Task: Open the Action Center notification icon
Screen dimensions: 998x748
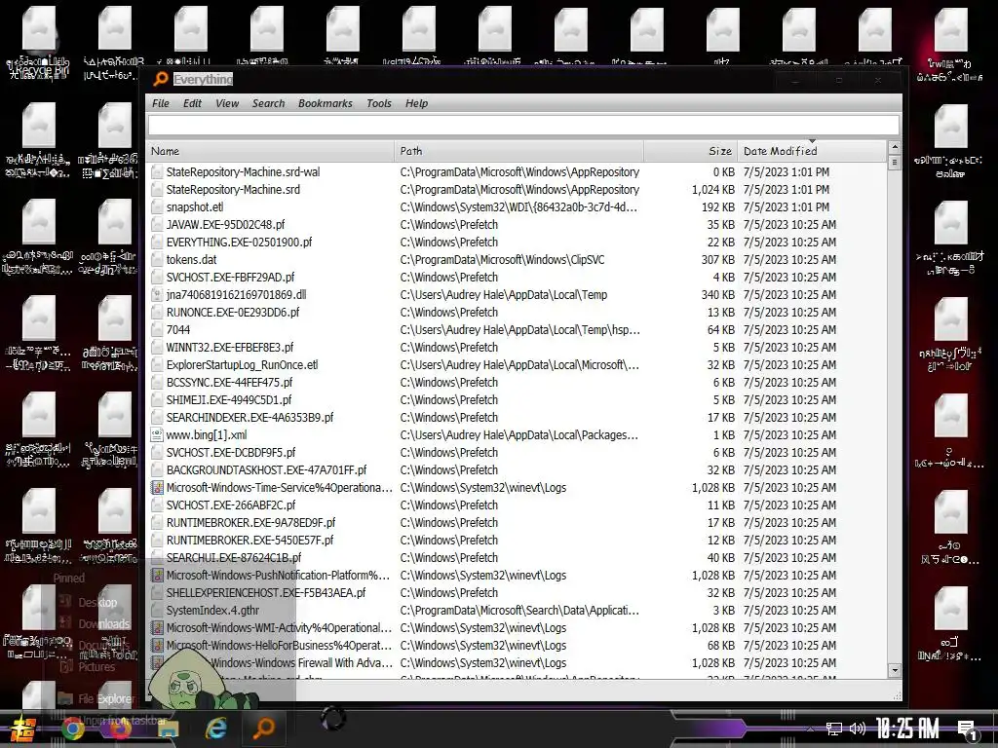Action: coord(968,731)
